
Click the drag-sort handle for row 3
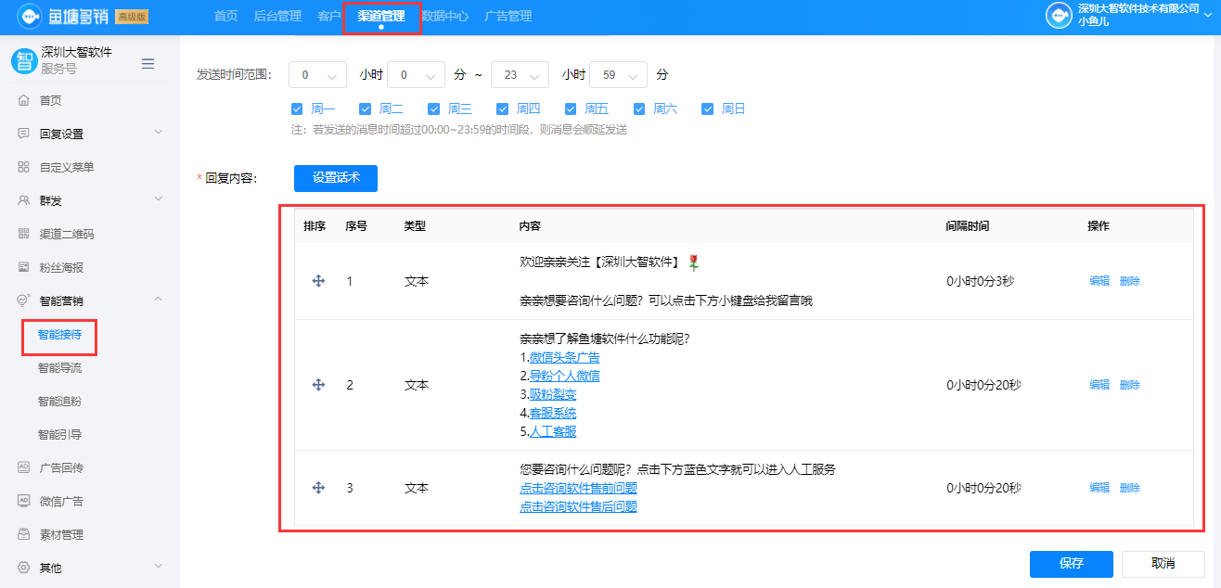[x=318, y=488]
